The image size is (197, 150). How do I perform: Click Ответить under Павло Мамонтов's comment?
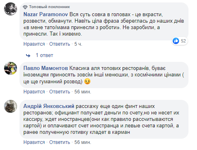click(60, 92)
